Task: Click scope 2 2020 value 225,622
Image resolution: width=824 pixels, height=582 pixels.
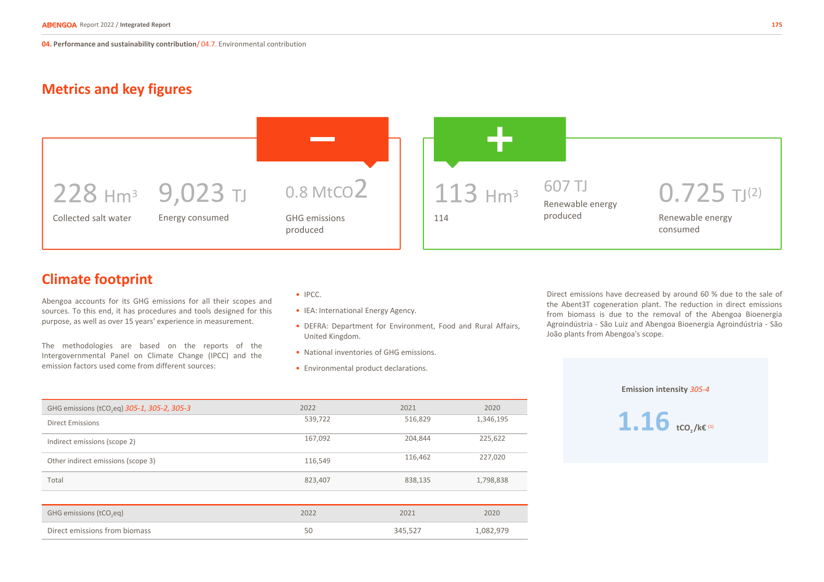Action: point(492,438)
